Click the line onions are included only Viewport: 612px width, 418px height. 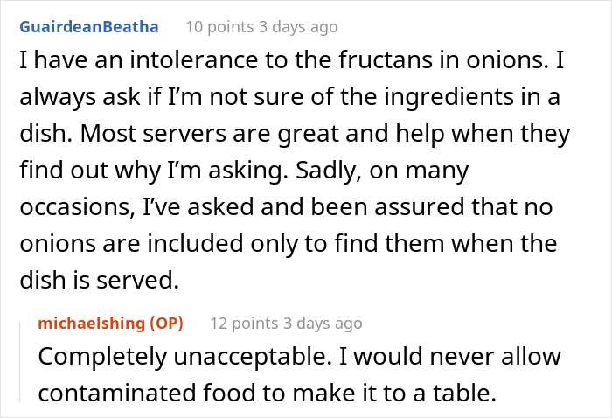289,243
